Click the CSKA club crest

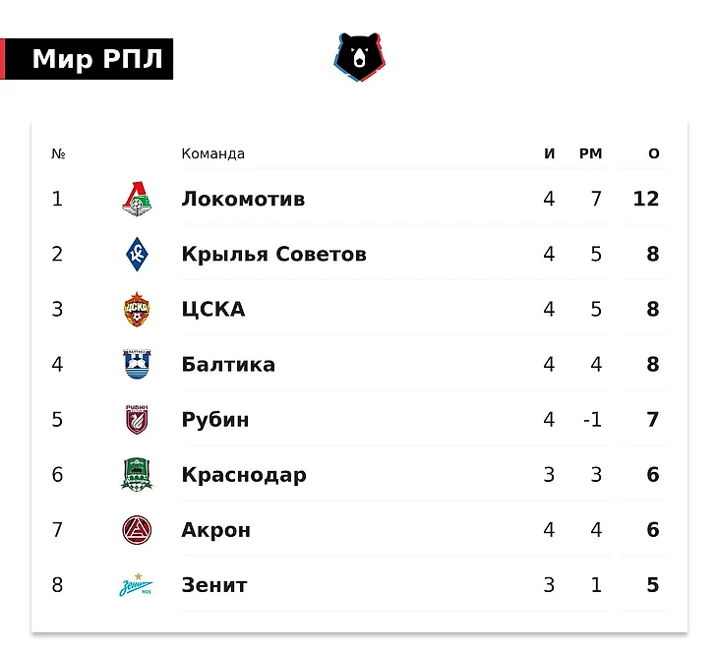137,310
